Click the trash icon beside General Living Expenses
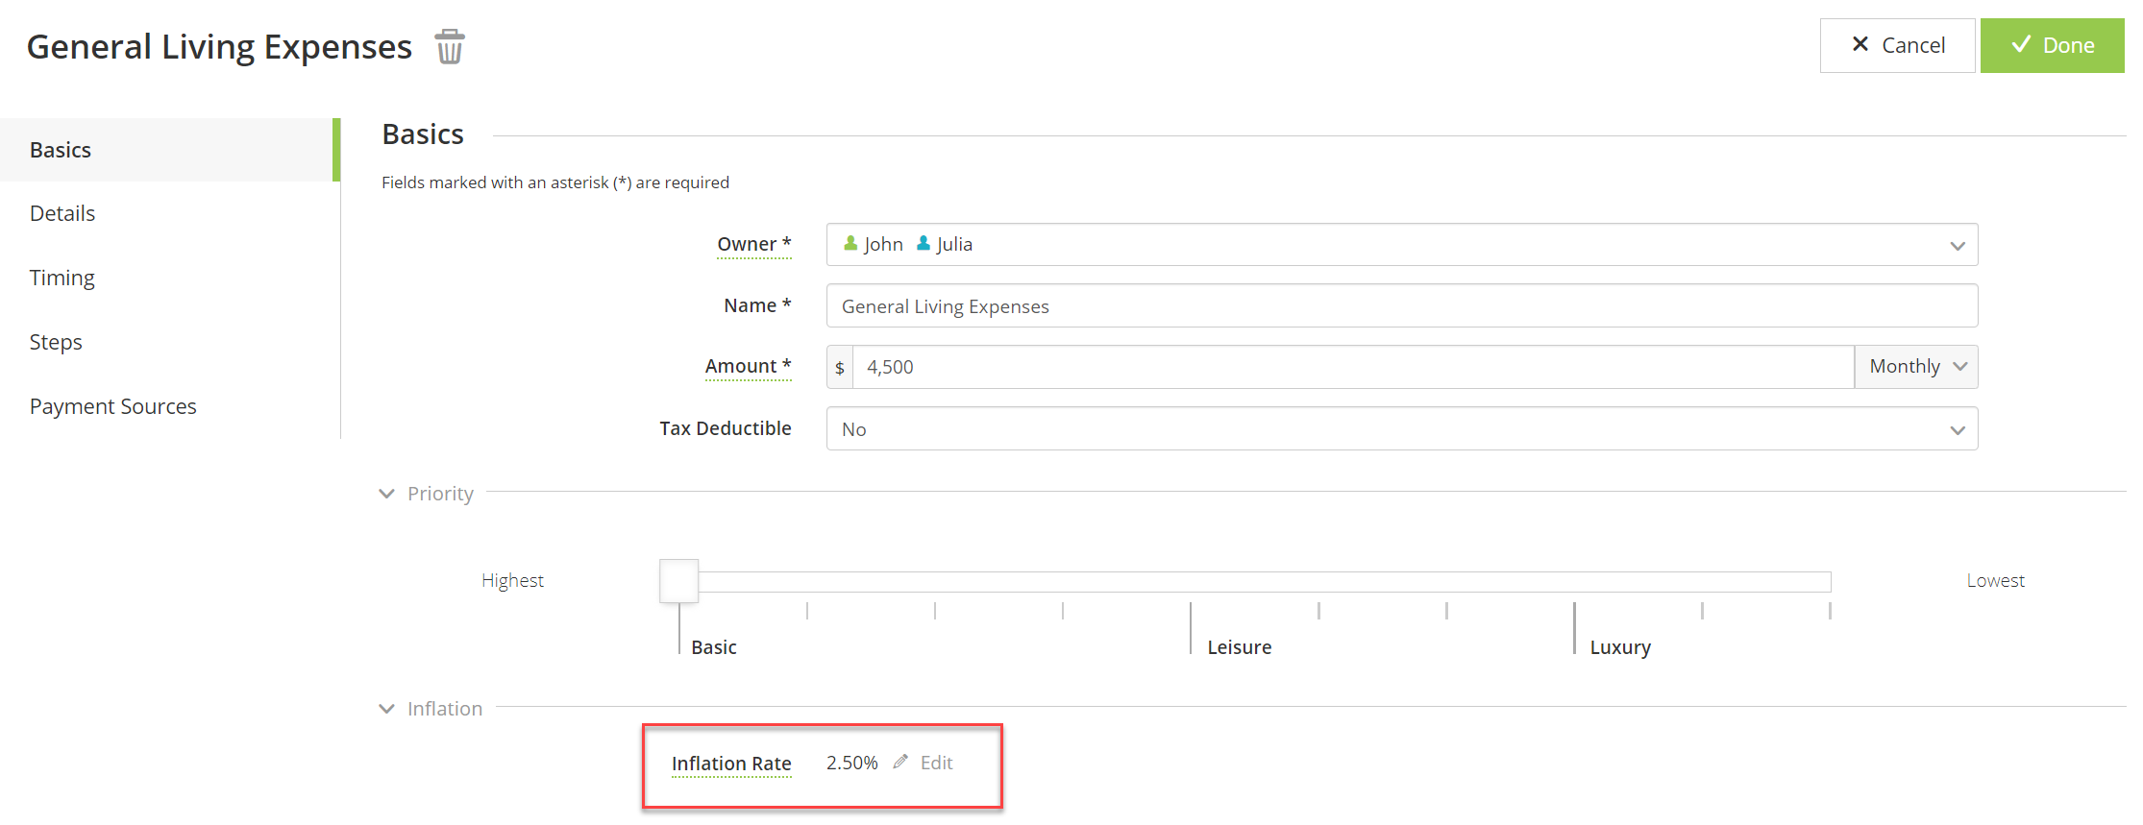The width and height of the screenshot is (2143, 825). [450, 46]
